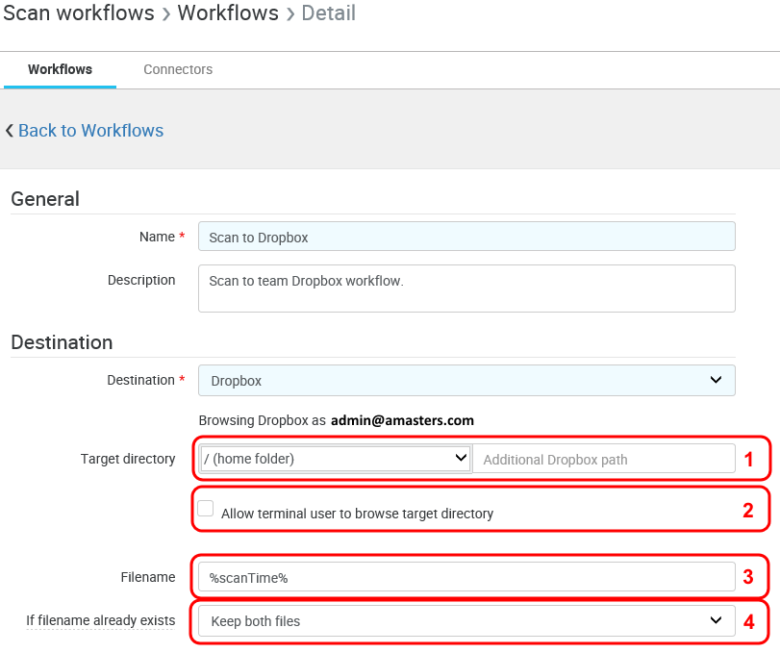780x653 pixels.
Task: Click the back chevron arrow icon
Action: click(x=10, y=131)
